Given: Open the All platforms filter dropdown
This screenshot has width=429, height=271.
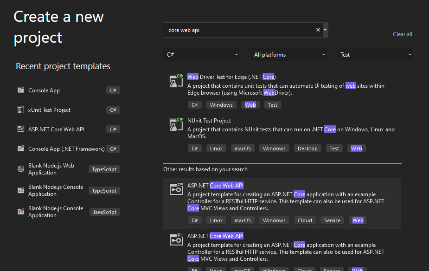Looking at the screenshot, I should (288, 54).
